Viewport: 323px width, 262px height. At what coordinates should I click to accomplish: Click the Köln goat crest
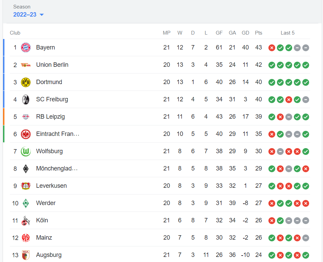[x=26, y=220]
